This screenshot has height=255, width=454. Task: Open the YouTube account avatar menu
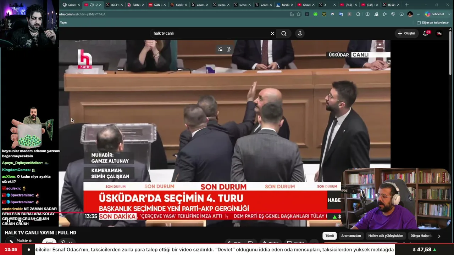439,33
